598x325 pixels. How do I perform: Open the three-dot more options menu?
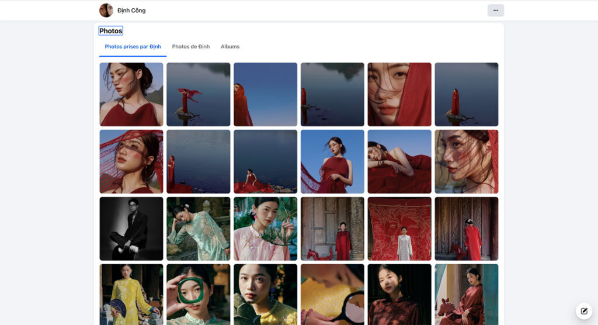pos(495,11)
